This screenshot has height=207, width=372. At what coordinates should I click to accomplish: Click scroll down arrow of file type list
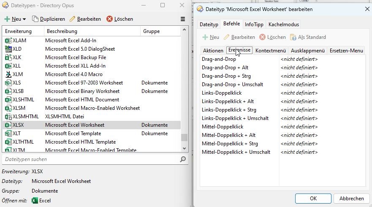(185, 149)
